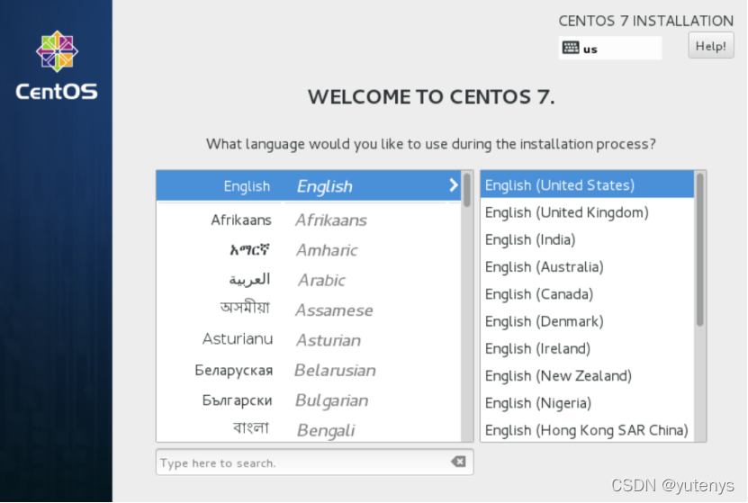This screenshot has height=503, width=748.
Task: Choose English (Hong Kong SAR China) locale
Action: click(587, 429)
